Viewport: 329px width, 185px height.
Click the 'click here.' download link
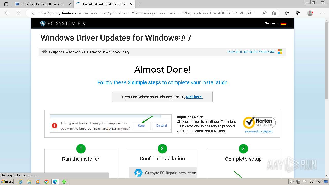pyautogui.click(x=194, y=97)
